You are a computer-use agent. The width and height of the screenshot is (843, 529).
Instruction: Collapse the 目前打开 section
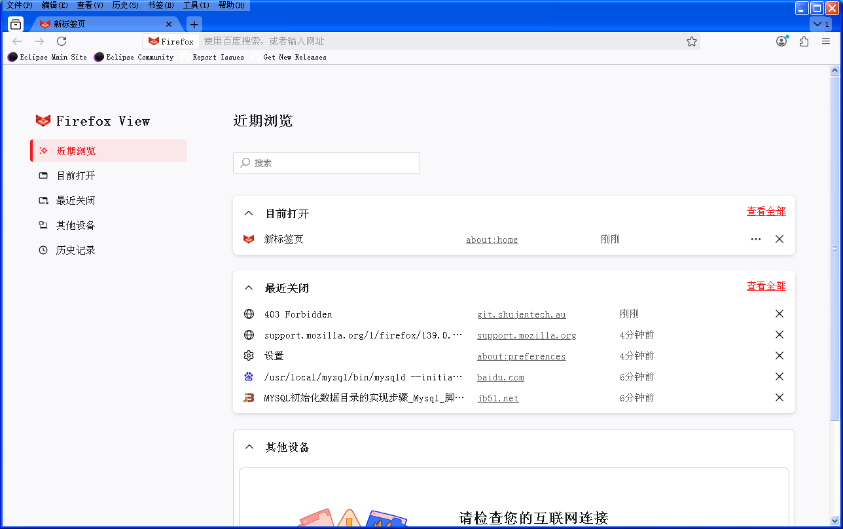[249, 213]
